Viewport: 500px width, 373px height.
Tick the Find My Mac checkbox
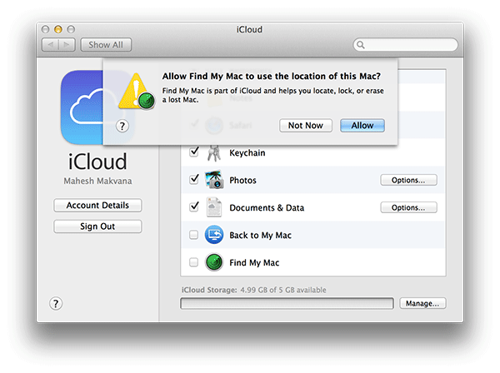pyautogui.click(x=193, y=262)
